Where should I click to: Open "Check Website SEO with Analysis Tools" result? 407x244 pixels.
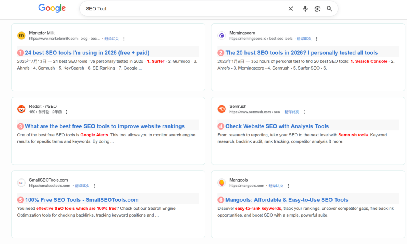[x=277, y=126]
